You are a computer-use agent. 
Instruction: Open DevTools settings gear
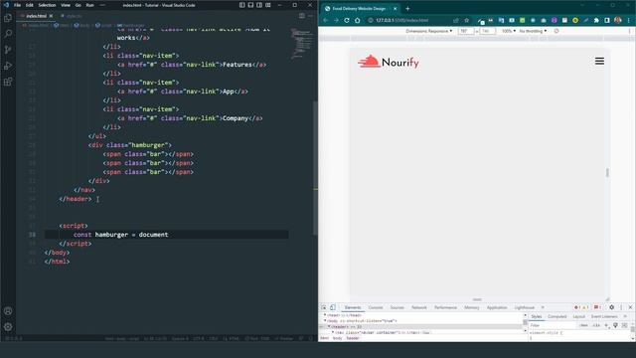[x=612, y=307]
